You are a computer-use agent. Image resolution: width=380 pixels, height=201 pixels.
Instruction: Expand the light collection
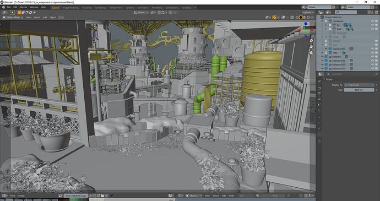coord(322,53)
